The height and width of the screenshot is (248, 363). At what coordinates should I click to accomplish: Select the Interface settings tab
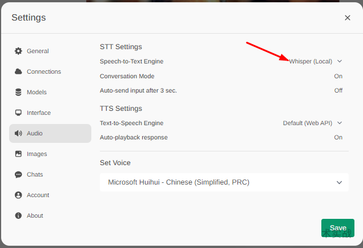pos(39,113)
